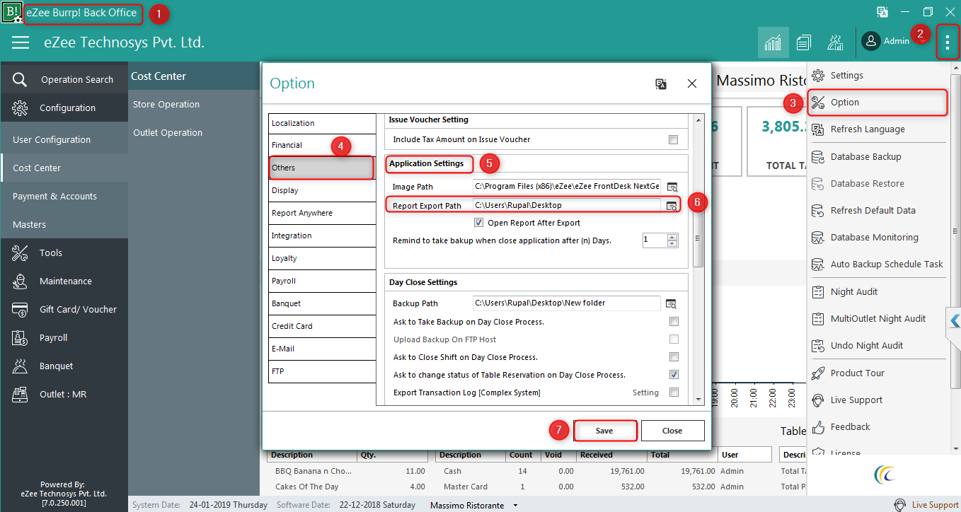Click the reports document icon in header
Image resolution: width=961 pixels, height=512 pixels.
[803, 42]
